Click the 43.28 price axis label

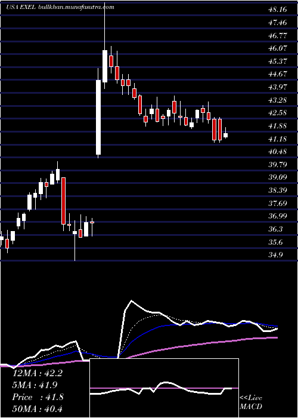(x=278, y=100)
